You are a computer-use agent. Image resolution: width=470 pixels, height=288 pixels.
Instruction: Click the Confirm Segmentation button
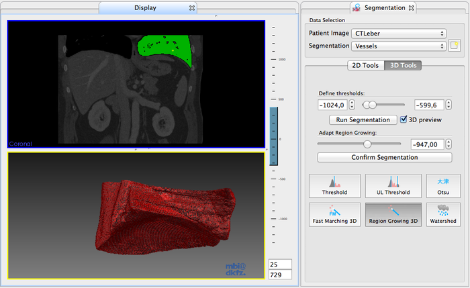point(384,157)
